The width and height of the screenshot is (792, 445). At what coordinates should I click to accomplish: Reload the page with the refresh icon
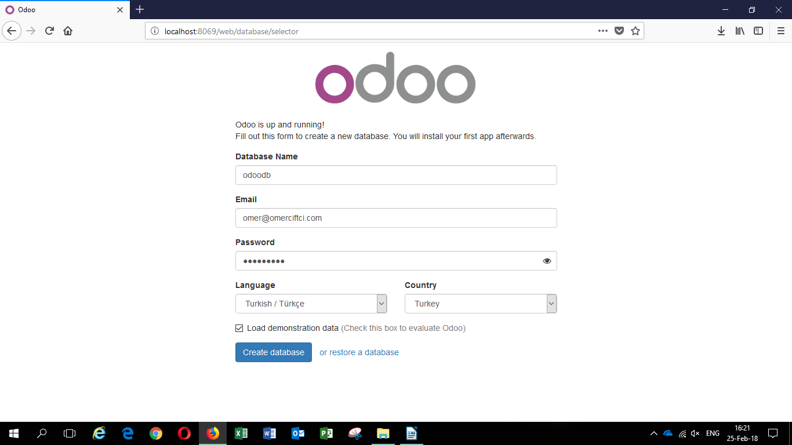point(49,31)
